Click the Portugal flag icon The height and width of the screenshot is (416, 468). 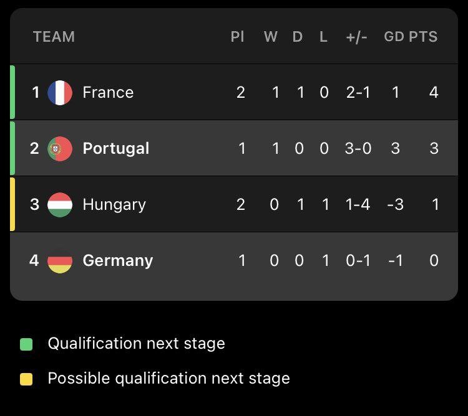click(60, 149)
